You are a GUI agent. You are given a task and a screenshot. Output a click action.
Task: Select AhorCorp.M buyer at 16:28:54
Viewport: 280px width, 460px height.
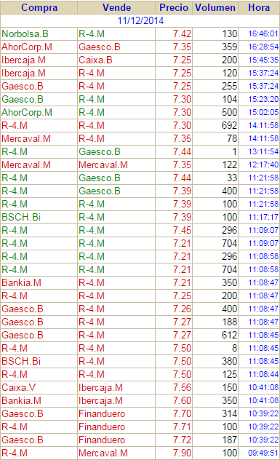[39, 47]
